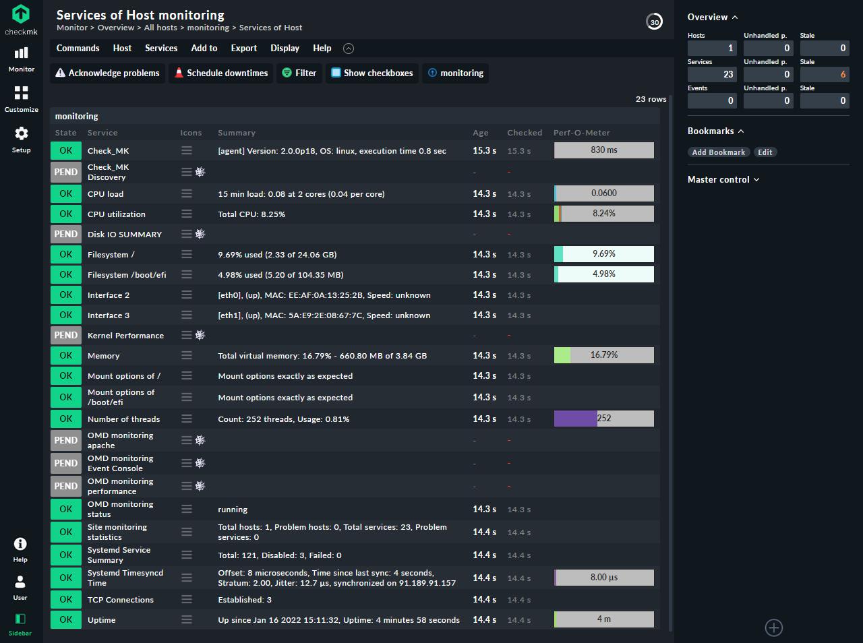Viewport: 863px width, 643px height.
Task: Toggle Show checkboxes for the service list
Action: tap(371, 73)
